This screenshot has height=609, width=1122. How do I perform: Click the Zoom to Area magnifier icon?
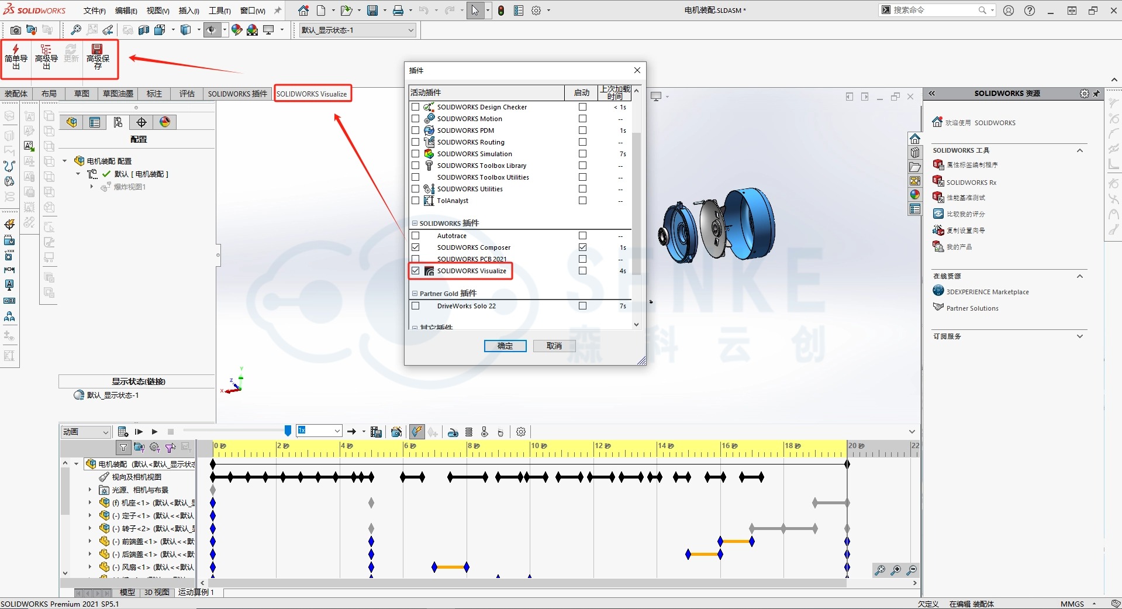click(92, 30)
